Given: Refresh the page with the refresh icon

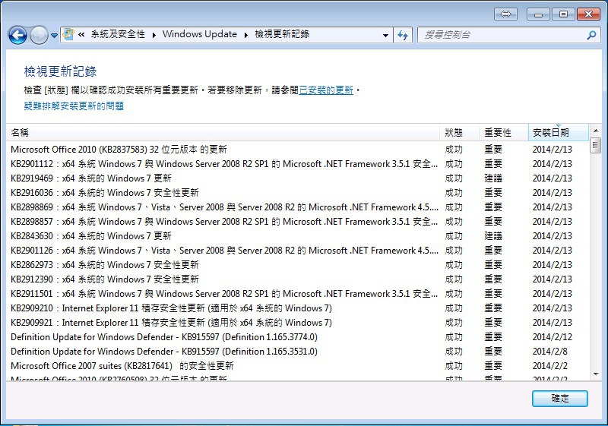Looking at the screenshot, I should click(403, 35).
